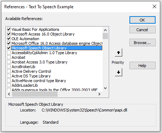Select the 'Acrobat' row text
The height and width of the screenshot is (133, 162).
point(19,57)
